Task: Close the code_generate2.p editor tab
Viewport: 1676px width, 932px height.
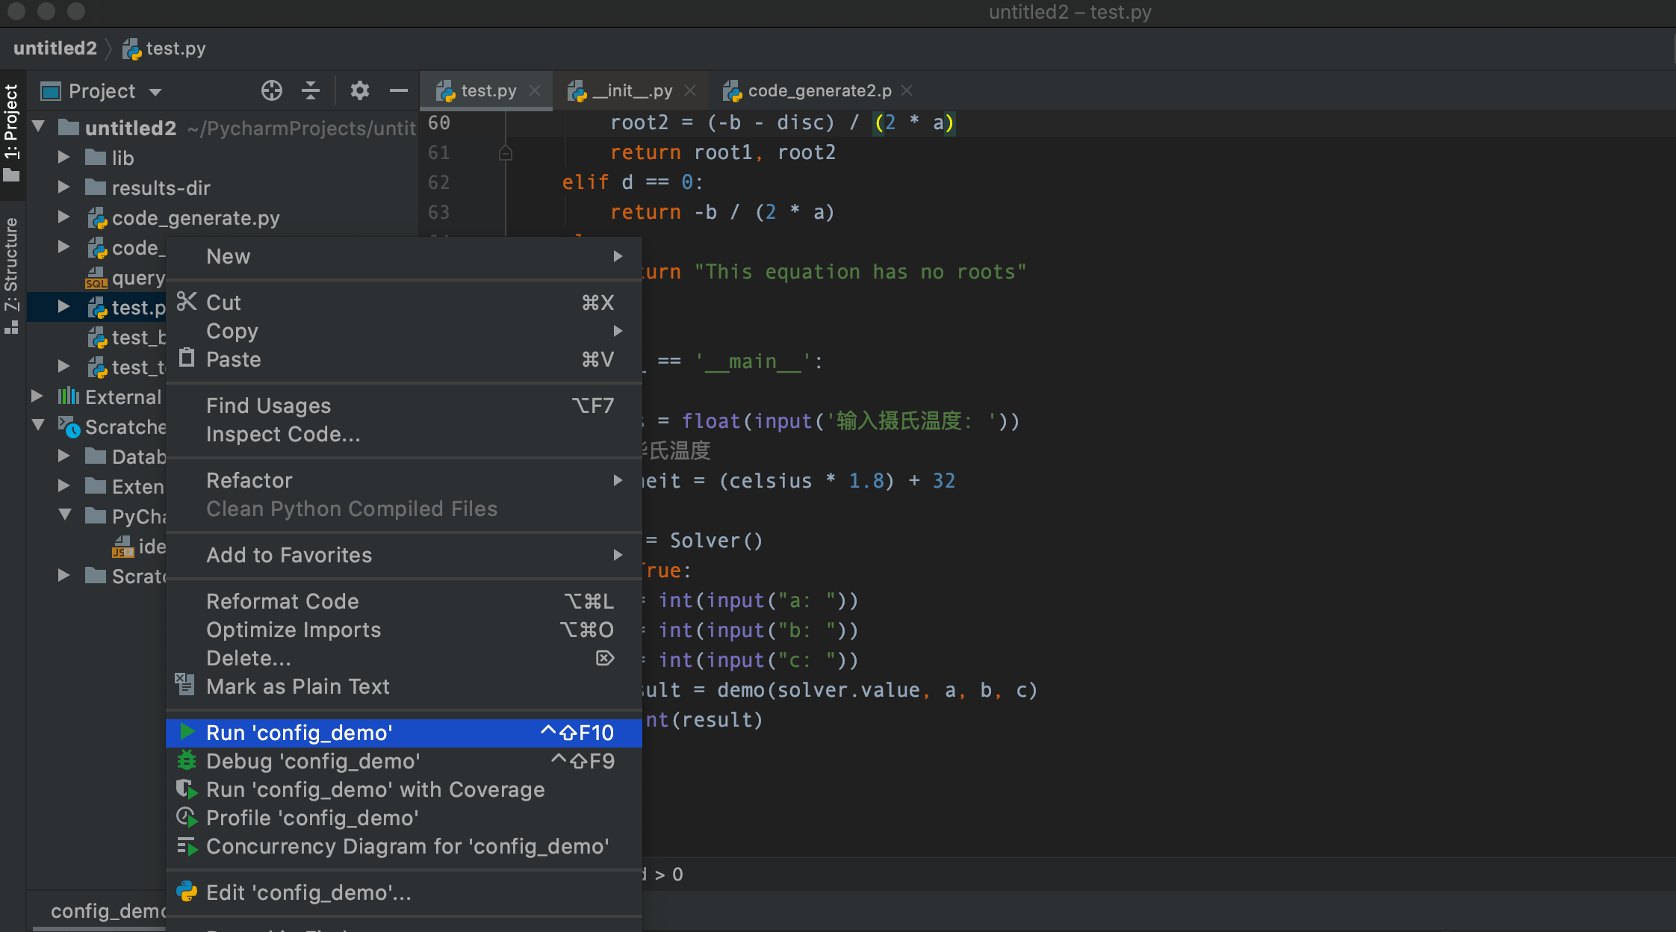Action: [x=907, y=90]
